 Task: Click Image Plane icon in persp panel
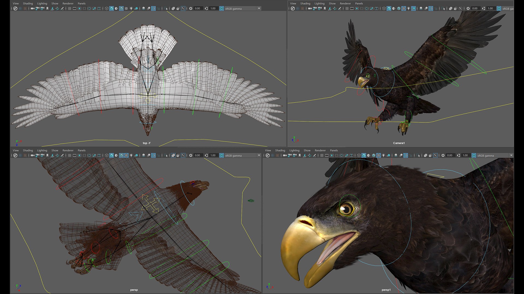[52, 155]
